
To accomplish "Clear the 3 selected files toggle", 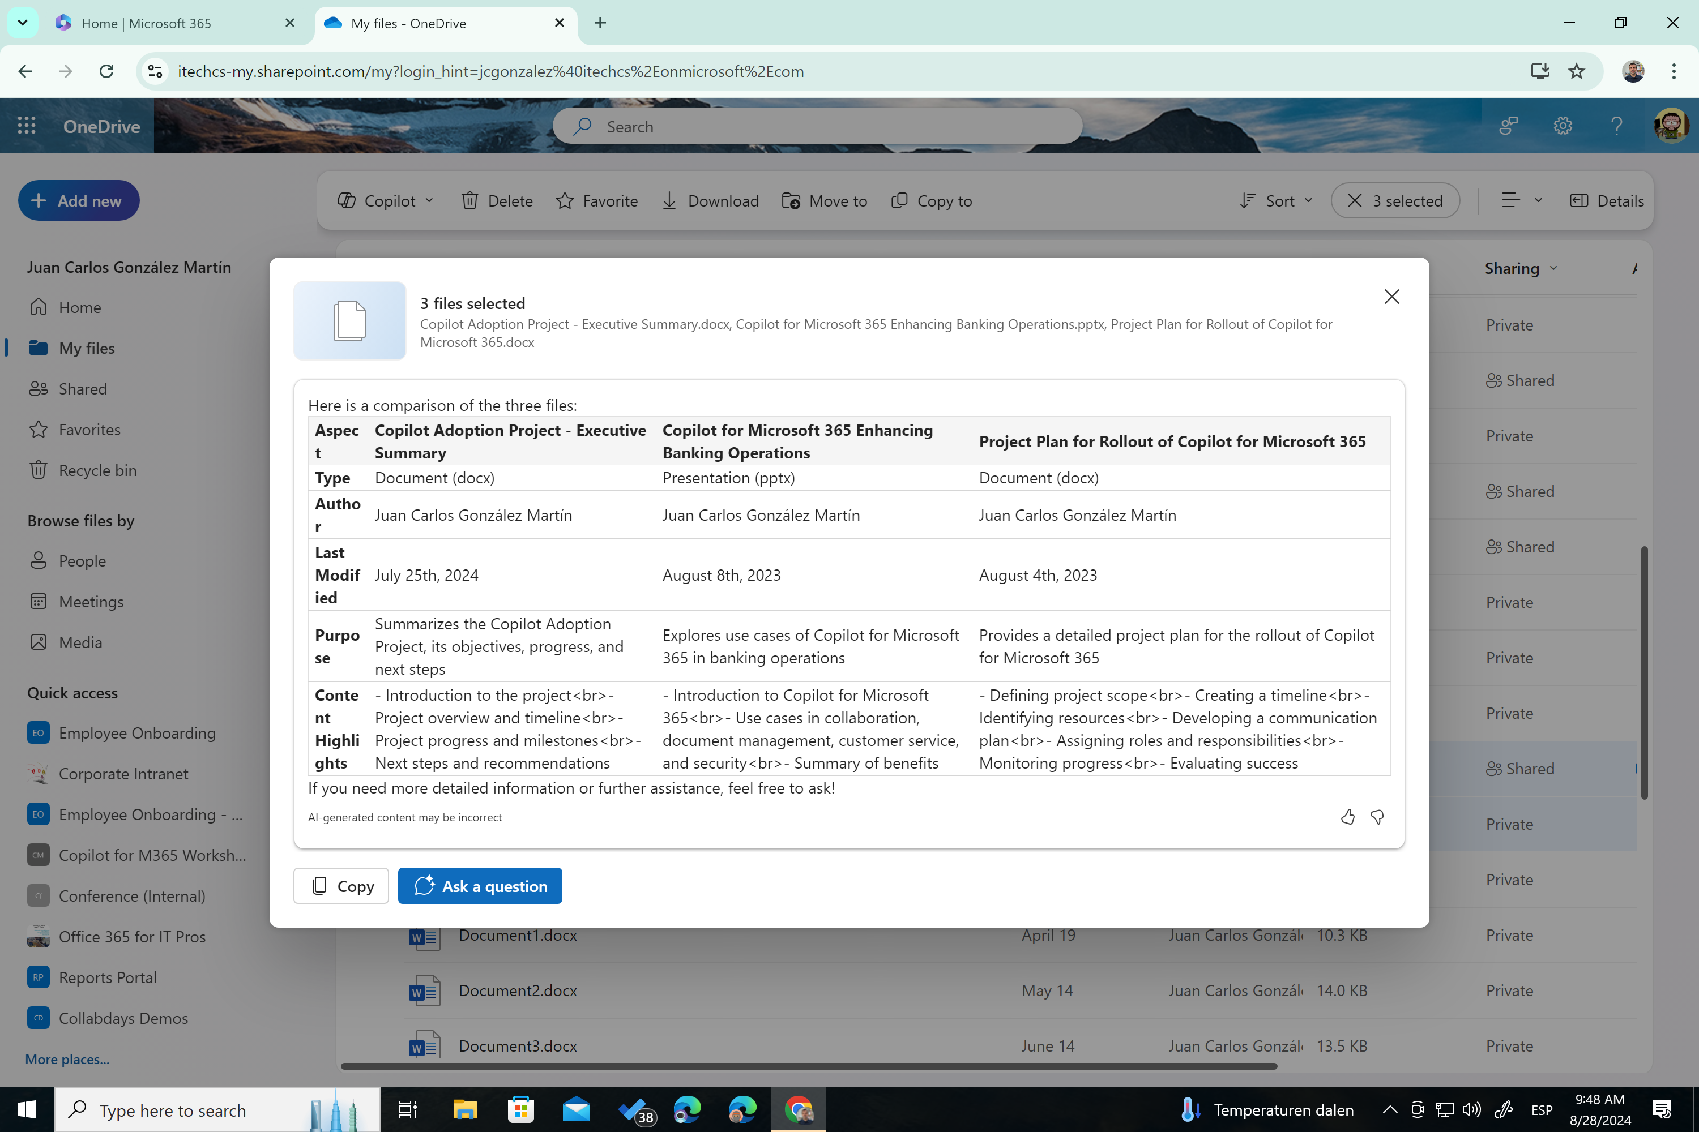I will coord(1395,201).
